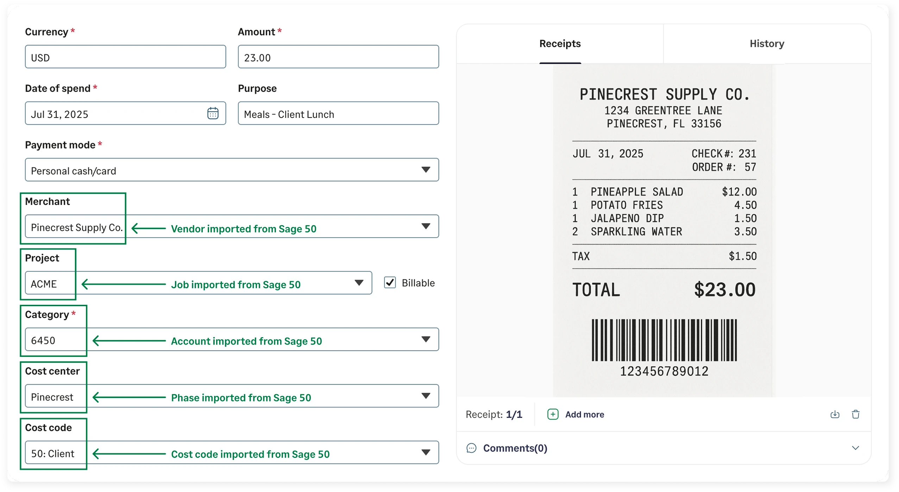Open the Merchant dropdown
Viewport: 899px width, 492px height.
[x=426, y=227]
